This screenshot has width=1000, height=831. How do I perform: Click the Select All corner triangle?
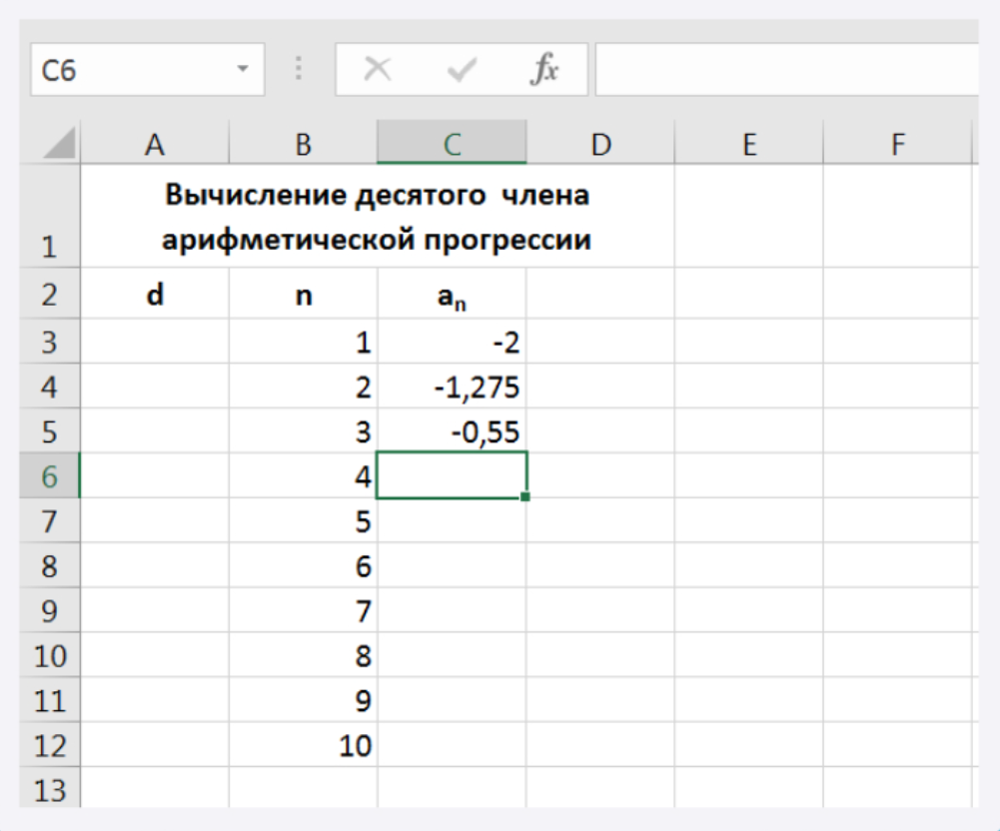click(x=59, y=146)
